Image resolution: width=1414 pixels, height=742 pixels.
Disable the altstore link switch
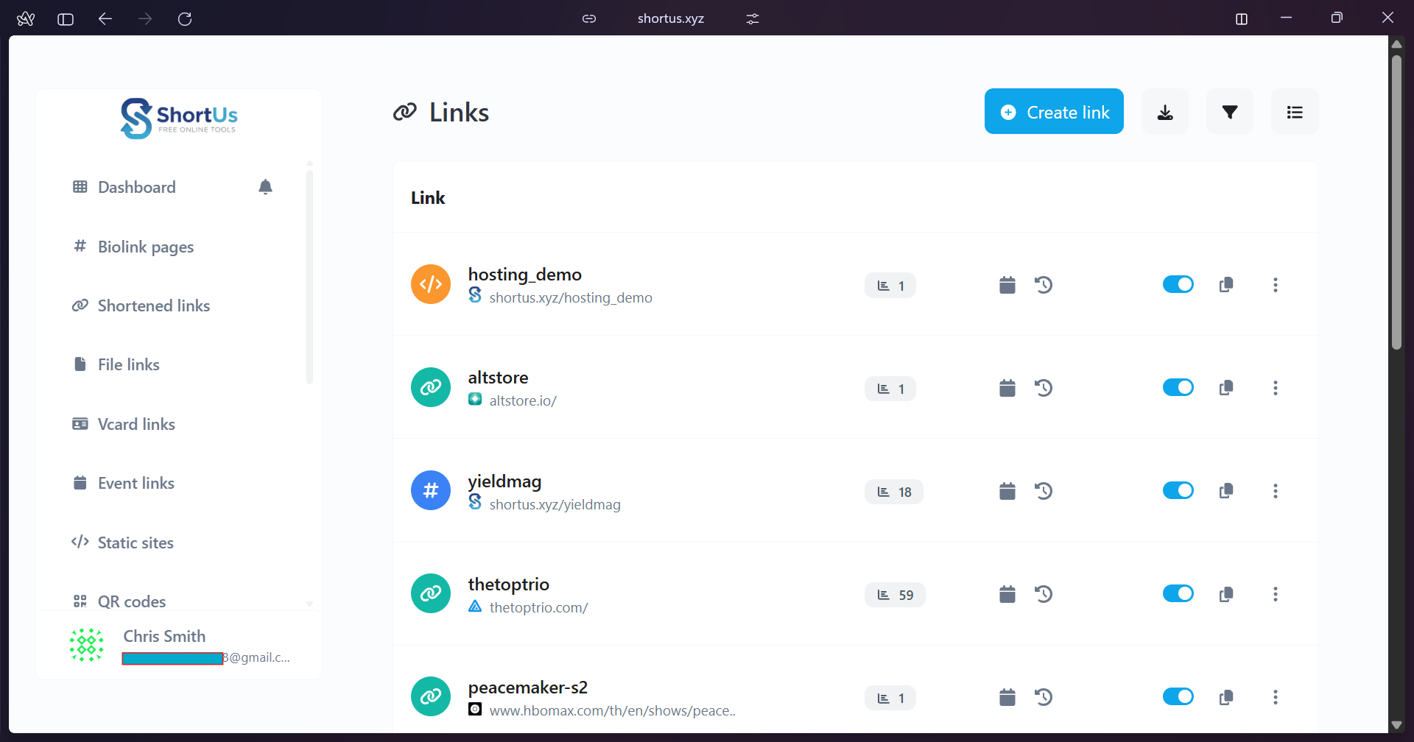point(1178,387)
